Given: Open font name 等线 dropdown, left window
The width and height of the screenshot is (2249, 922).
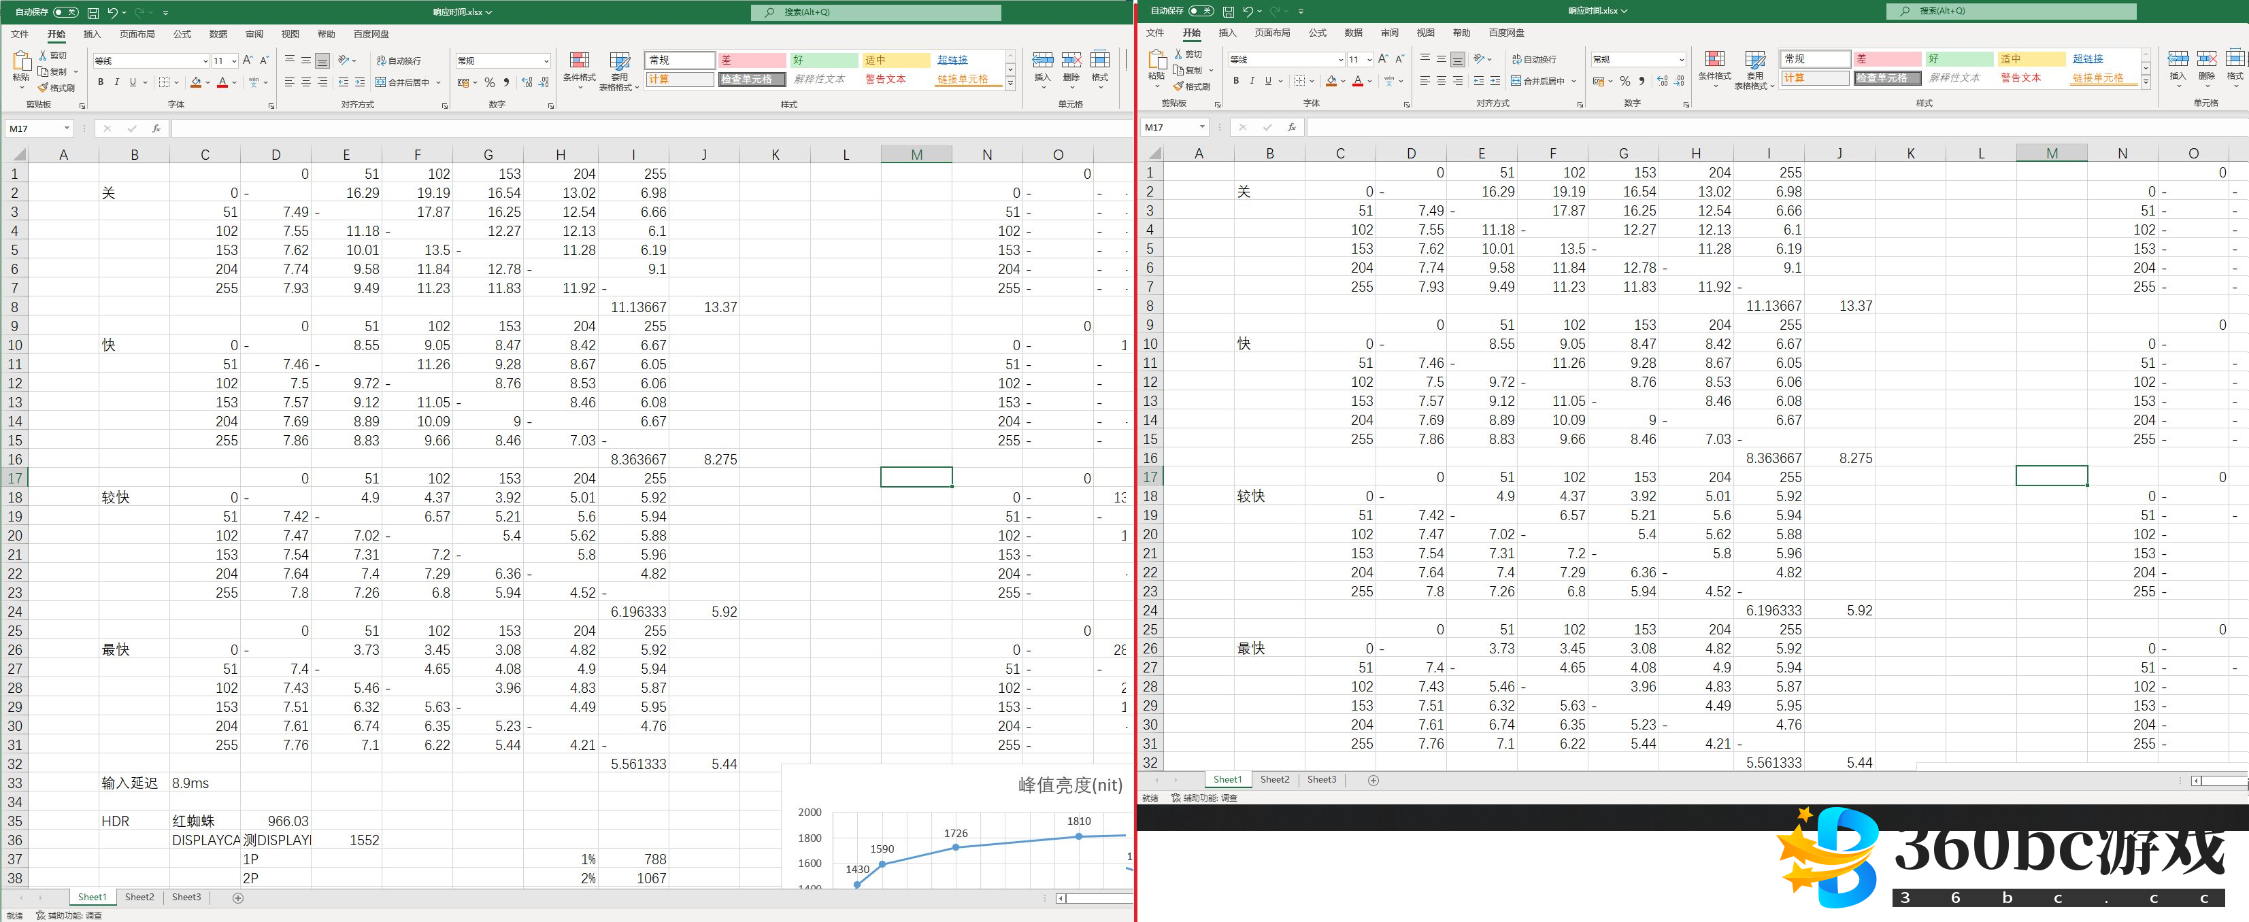Looking at the screenshot, I should (205, 61).
